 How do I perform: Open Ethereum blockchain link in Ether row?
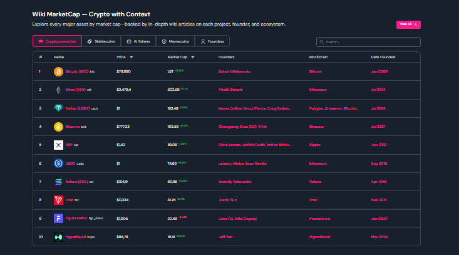(318, 90)
